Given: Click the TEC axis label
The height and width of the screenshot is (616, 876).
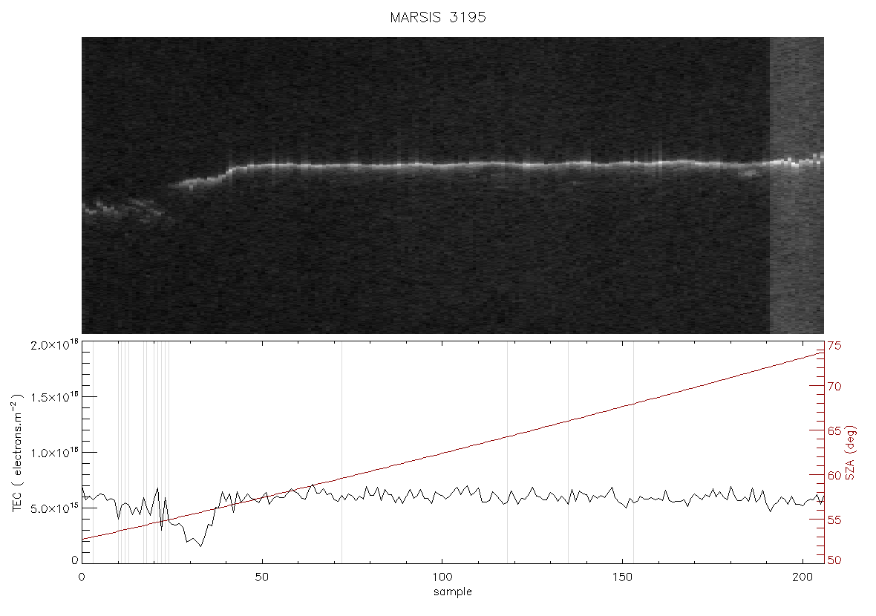Looking at the screenshot, I should click(17, 453).
